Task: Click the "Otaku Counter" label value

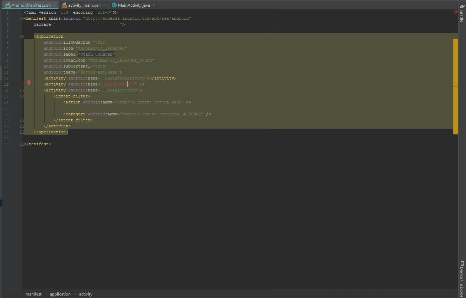Action: (x=97, y=54)
